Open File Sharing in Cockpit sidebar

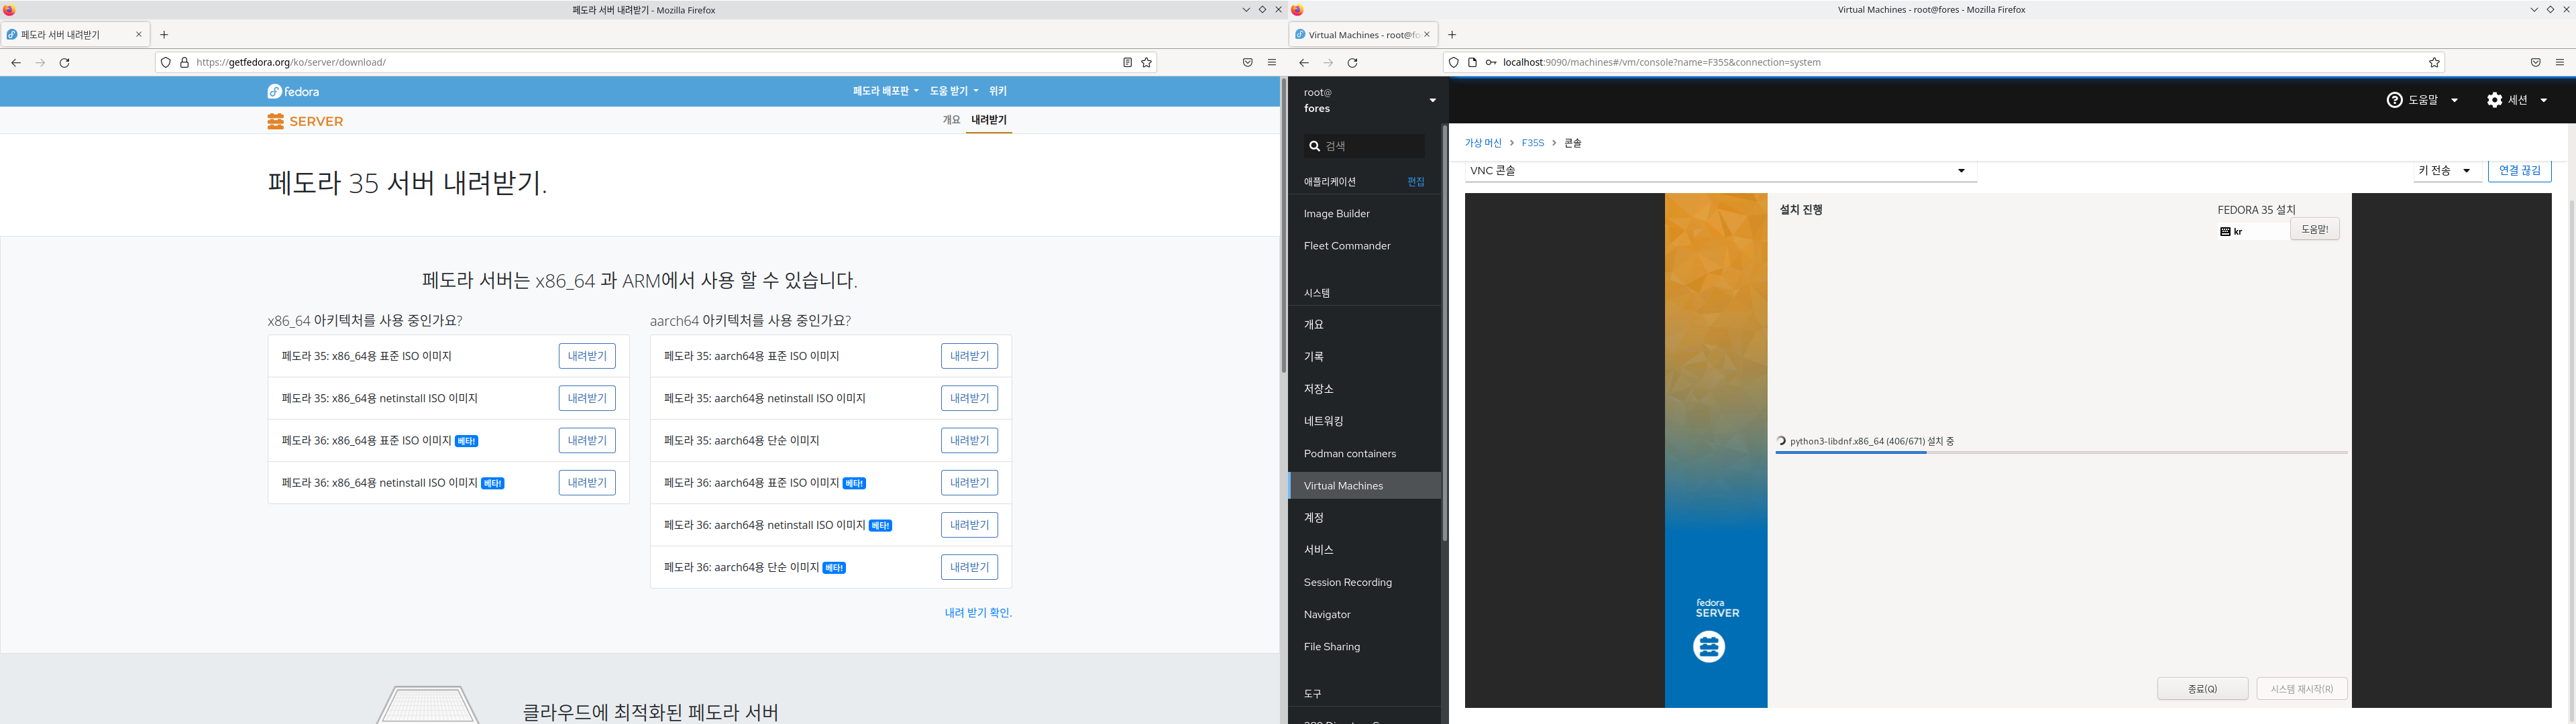tap(1364, 647)
